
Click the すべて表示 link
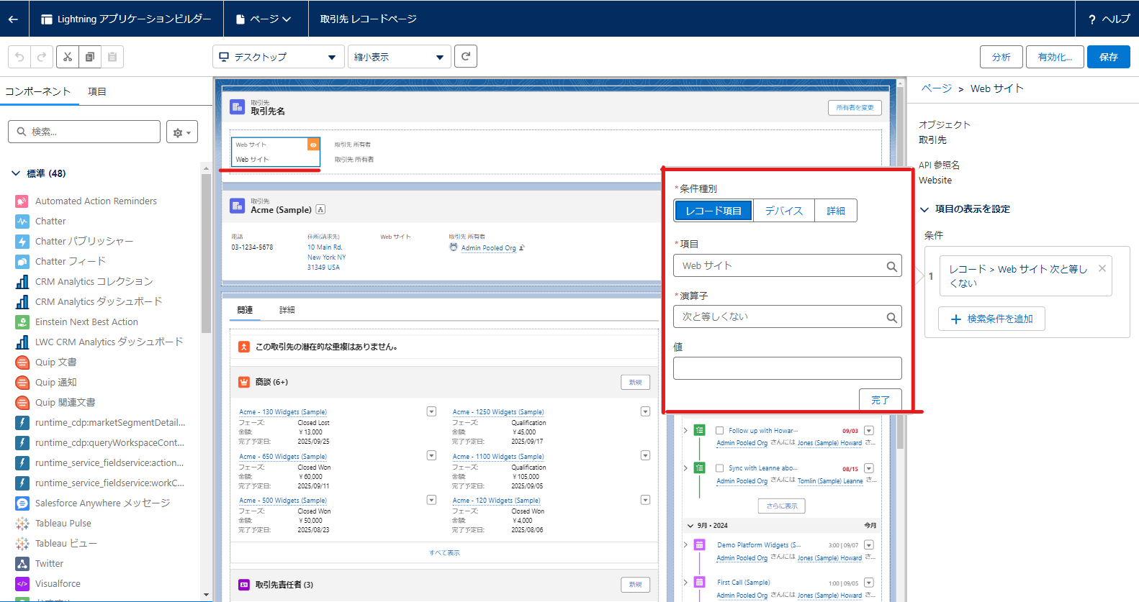[444, 553]
